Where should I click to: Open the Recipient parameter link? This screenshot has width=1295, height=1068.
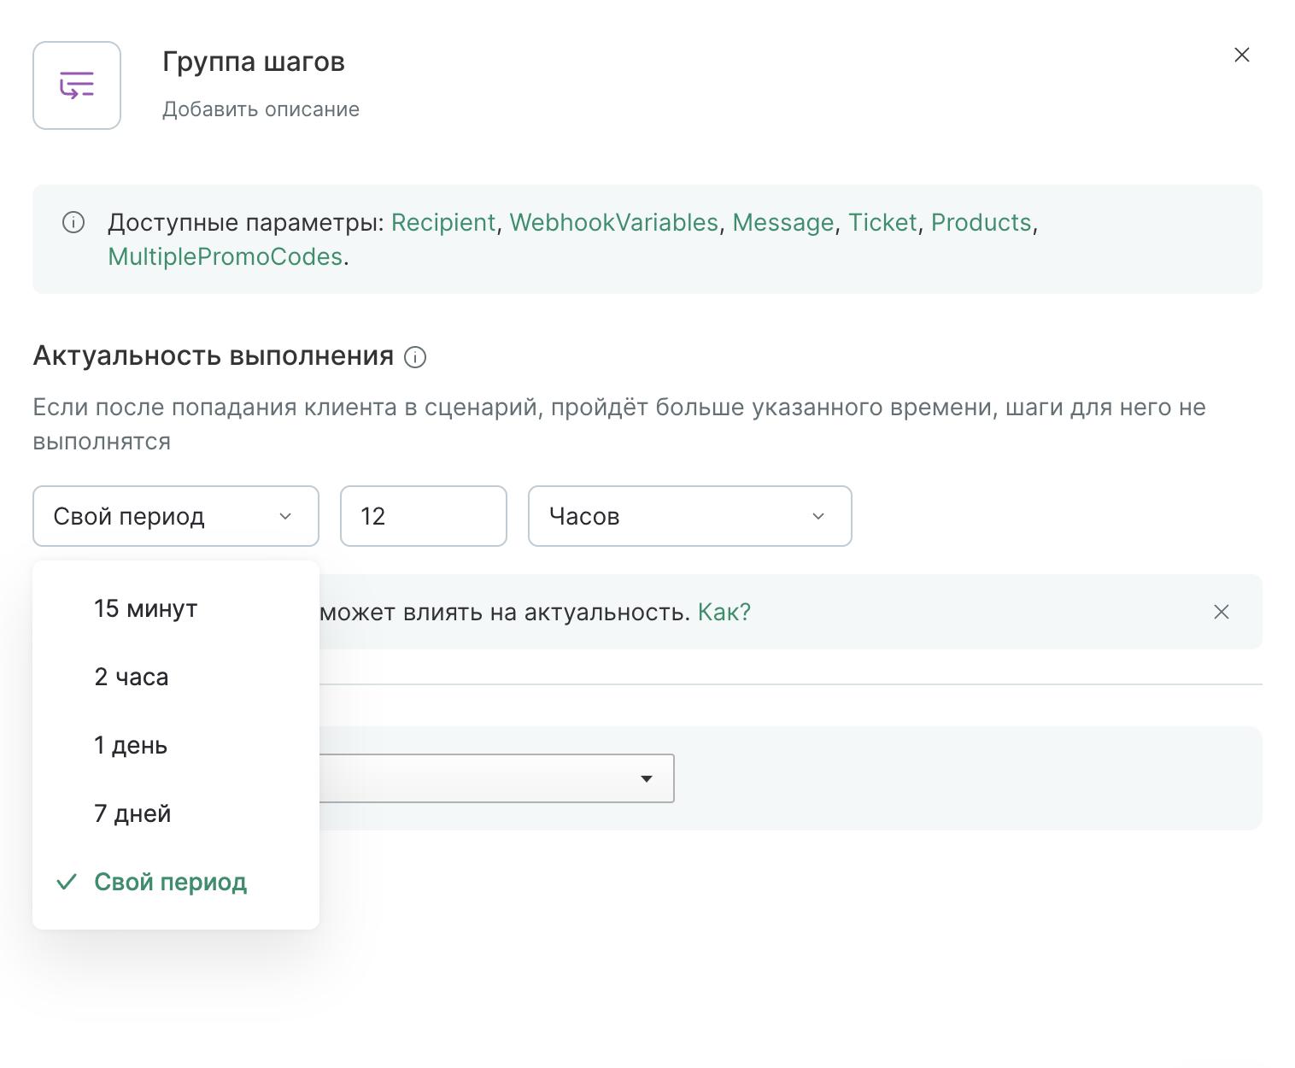click(443, 222)
